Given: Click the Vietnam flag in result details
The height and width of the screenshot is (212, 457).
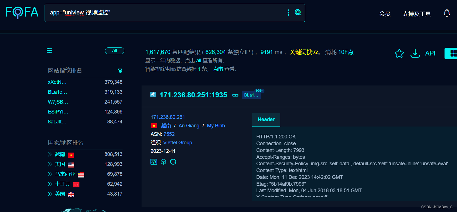Looking at the screenshot, I should (x=154, y=126).
